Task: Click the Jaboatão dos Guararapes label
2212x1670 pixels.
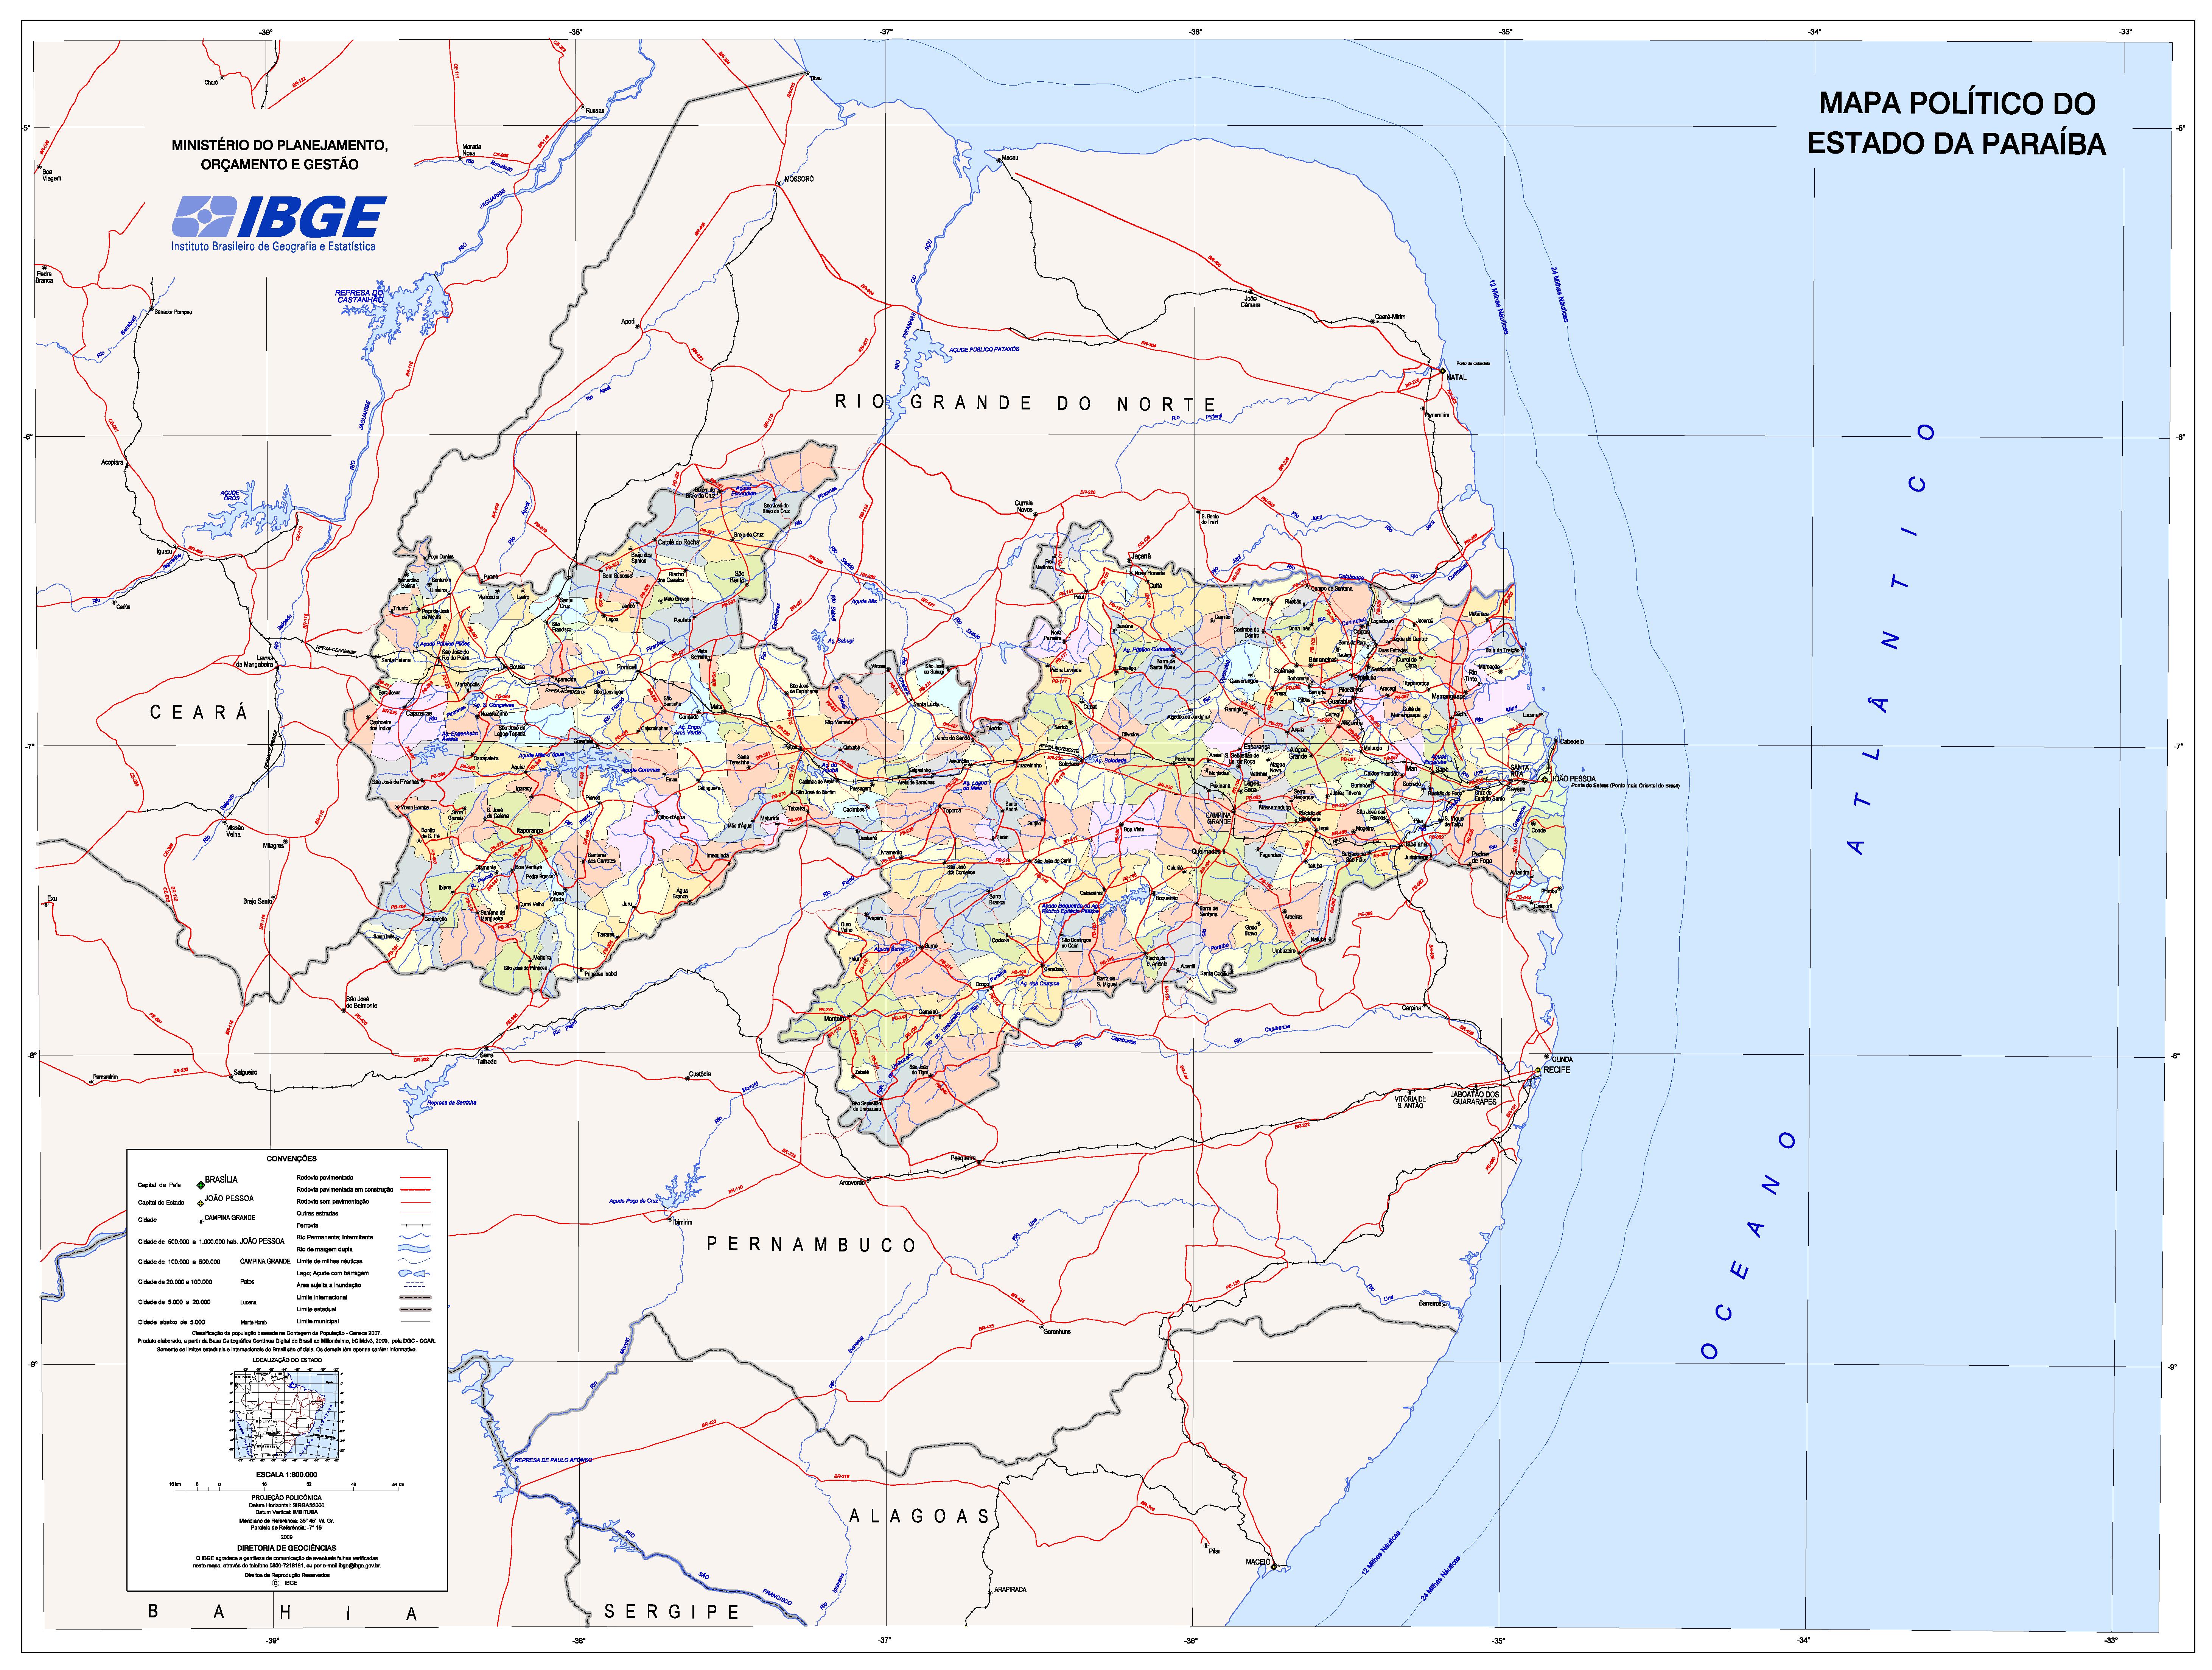Action: (x=1475, y=1098)
